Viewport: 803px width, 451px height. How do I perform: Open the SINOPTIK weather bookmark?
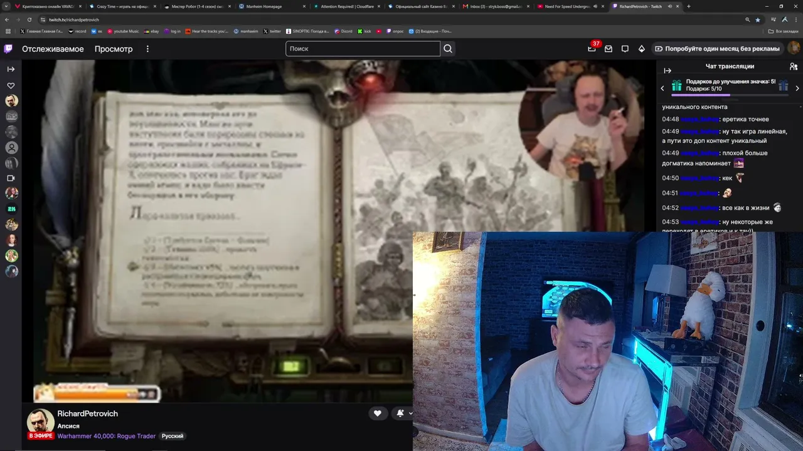coord(307,31)
